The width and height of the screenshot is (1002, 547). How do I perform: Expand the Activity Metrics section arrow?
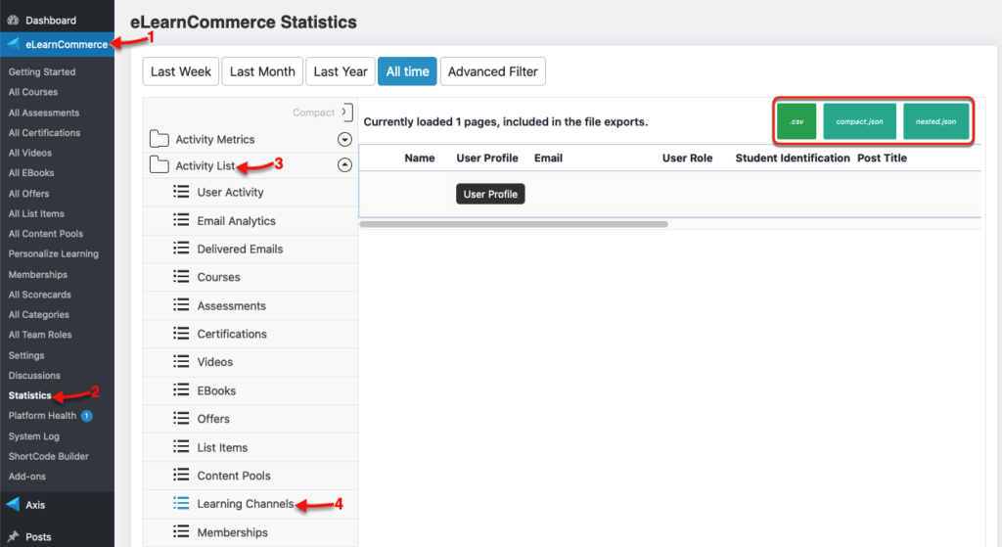344,139
